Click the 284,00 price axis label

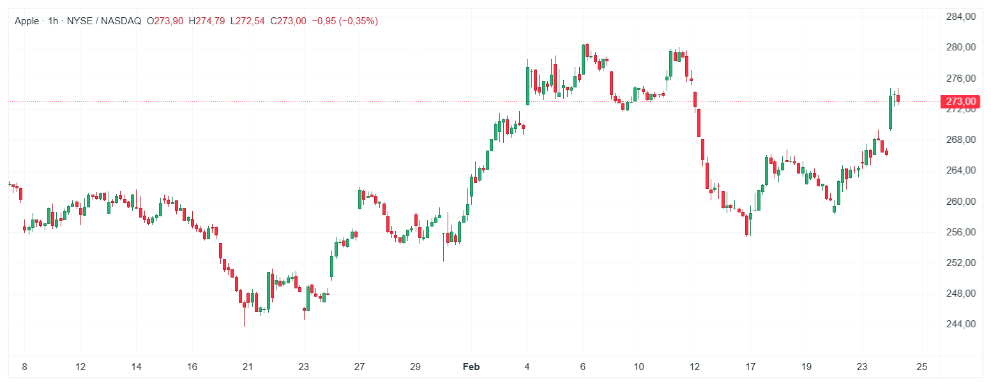point(960,17)
